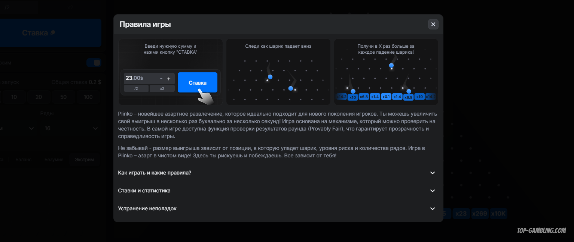574x242 pixels.
Task: Click the hand pointer cursor icon
Action: (205, 97)
